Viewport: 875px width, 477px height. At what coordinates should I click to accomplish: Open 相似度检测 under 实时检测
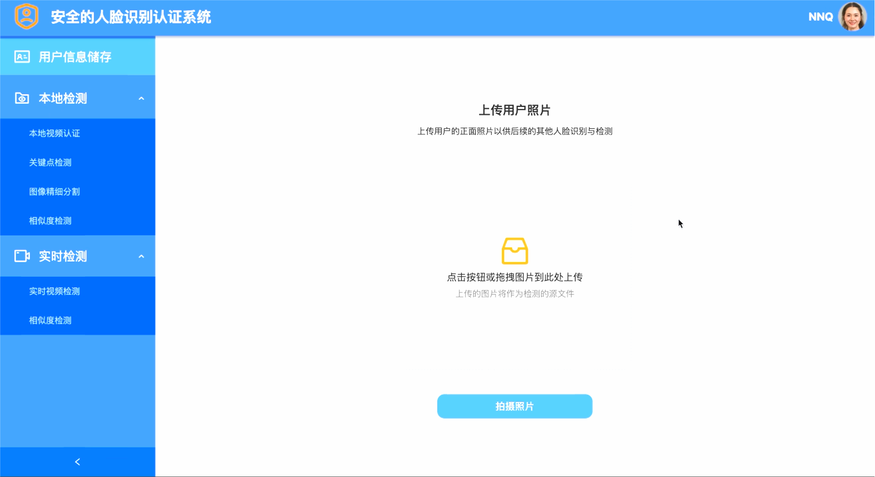click(77, 320)
